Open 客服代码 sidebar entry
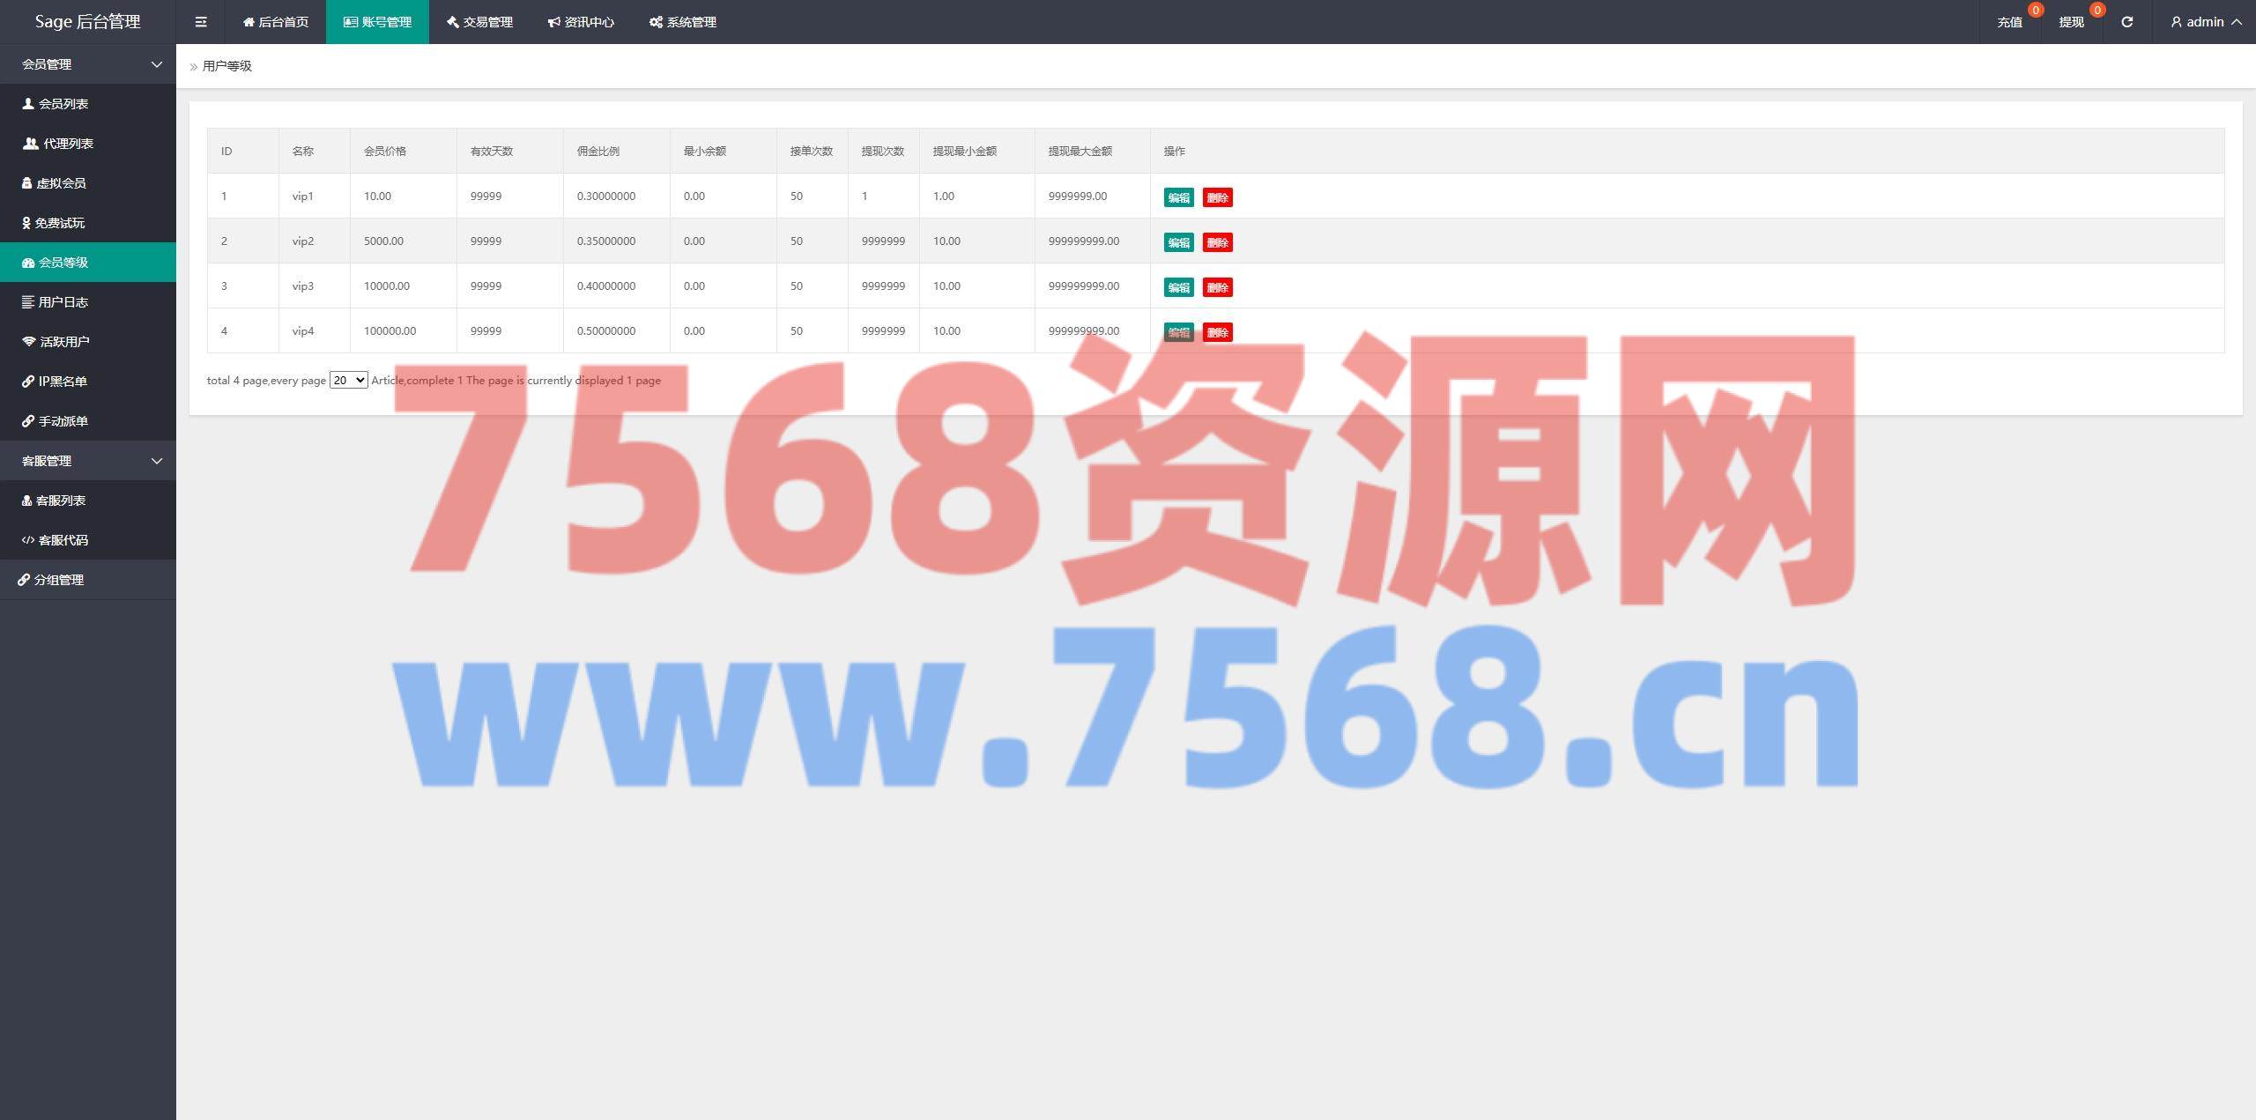The width and height of the screenshot is (2256, 1120). coord(62,540)
